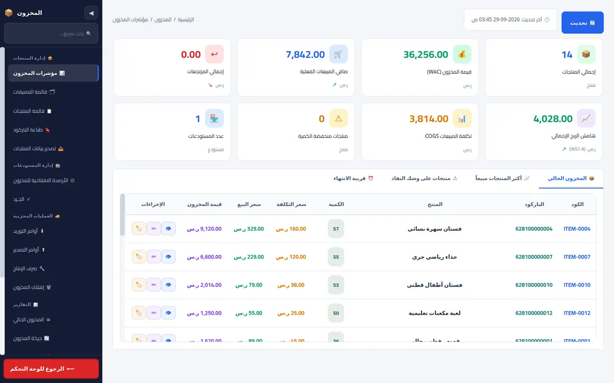
Task: Click the bar chart icon on تكلفة المبيعات card
Action: click(462, 118)
